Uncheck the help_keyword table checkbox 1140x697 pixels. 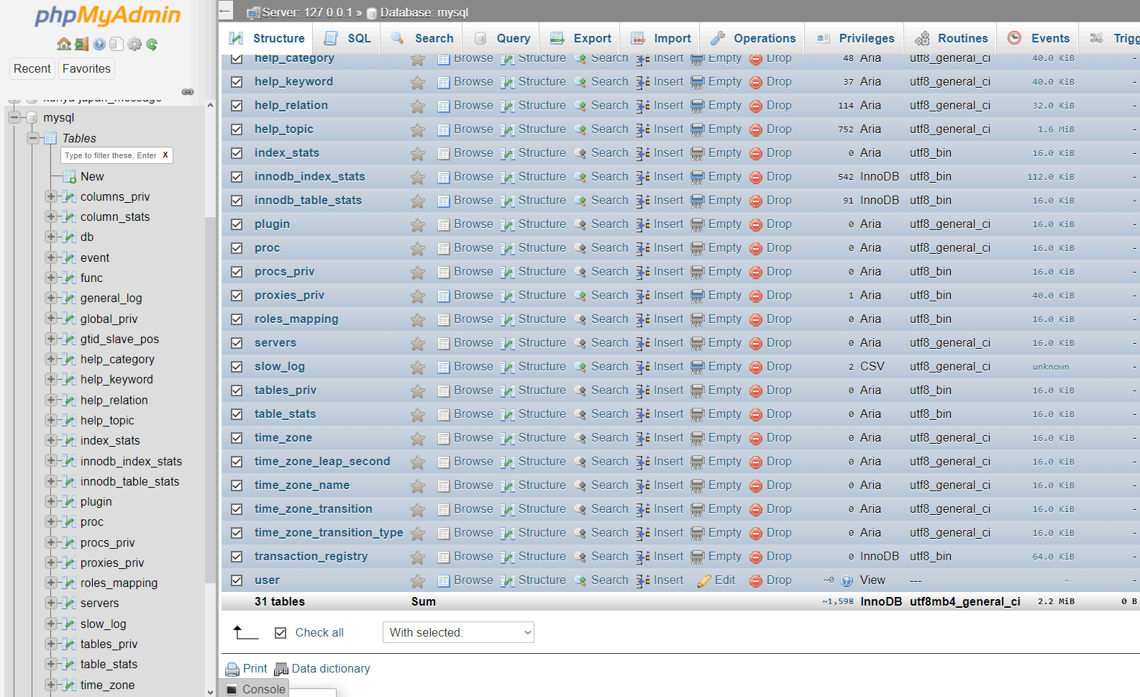(x=237, y=82)
